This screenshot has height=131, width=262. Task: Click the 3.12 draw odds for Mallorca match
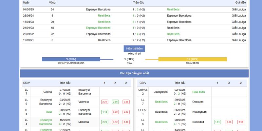115,122
